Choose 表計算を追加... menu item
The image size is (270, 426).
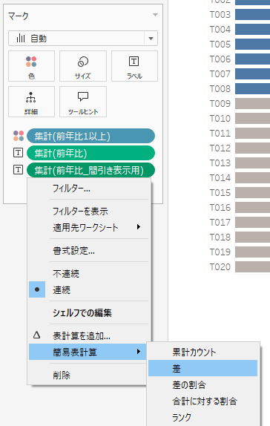pyautogui.click(x=88, y=336)
